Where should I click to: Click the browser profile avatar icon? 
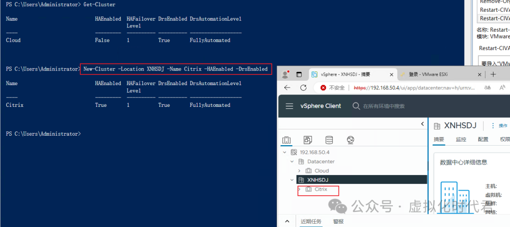click(x=286, y=74)
